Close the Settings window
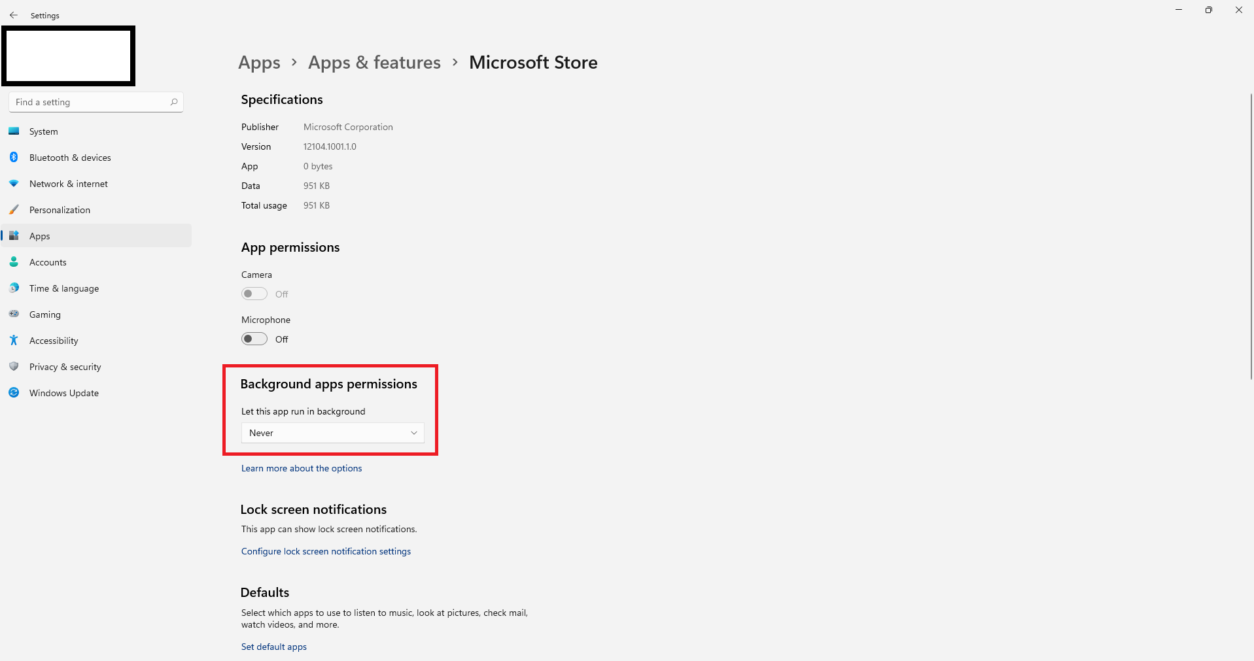This screenshot has height=661, width=1254. [1239, 10]
